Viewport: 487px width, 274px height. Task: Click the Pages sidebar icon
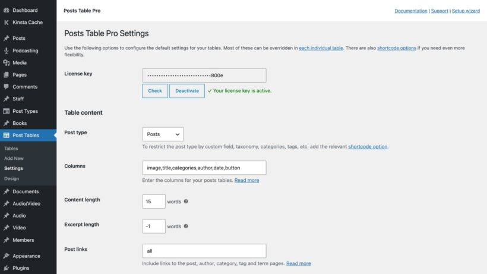coord(6,75)
